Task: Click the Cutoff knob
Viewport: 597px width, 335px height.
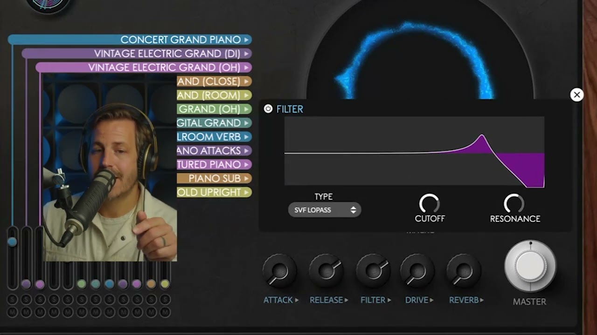Action: (429, 204)
